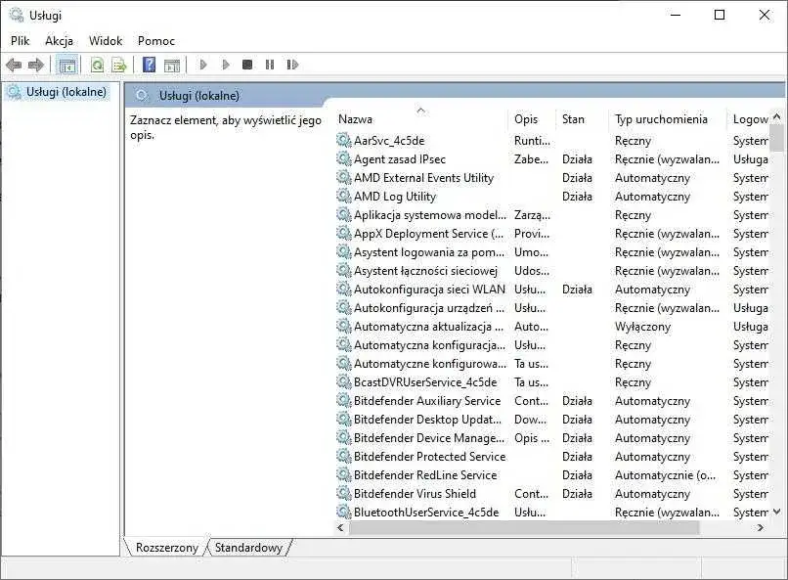Select the Autokonfiguracja urządzeń row
This screenshot has height=580, width=788.
pos(551,307)
